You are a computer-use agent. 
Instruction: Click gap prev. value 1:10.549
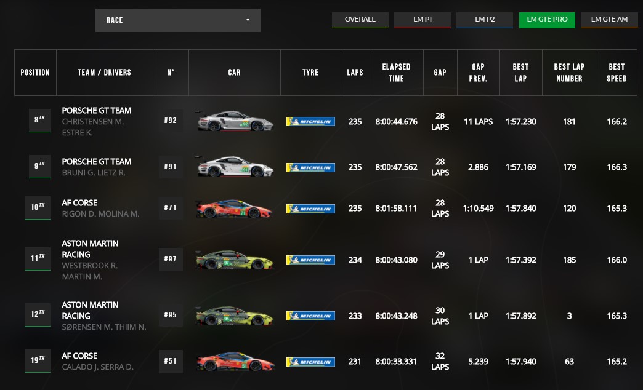tap(478, 209)
